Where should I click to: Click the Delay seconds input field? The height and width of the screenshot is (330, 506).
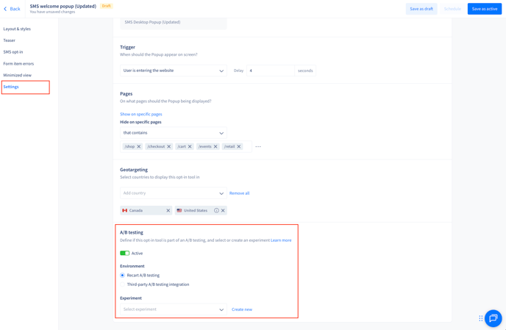click(x=270, y=71)
